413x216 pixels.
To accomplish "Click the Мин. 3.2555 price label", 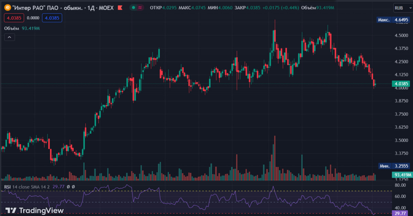I will pyautogui.click(x=394, y=166).
